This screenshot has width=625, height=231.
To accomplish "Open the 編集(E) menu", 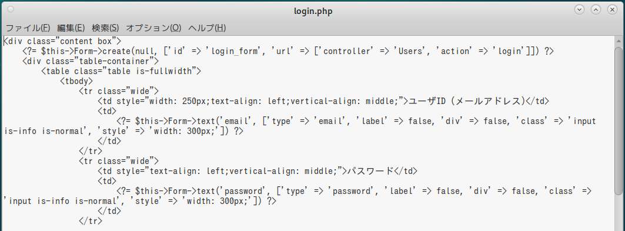I will (x=71, y=28).
